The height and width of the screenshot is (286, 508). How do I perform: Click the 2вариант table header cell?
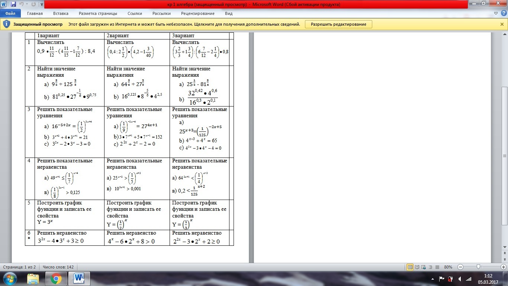pos(137,36)
